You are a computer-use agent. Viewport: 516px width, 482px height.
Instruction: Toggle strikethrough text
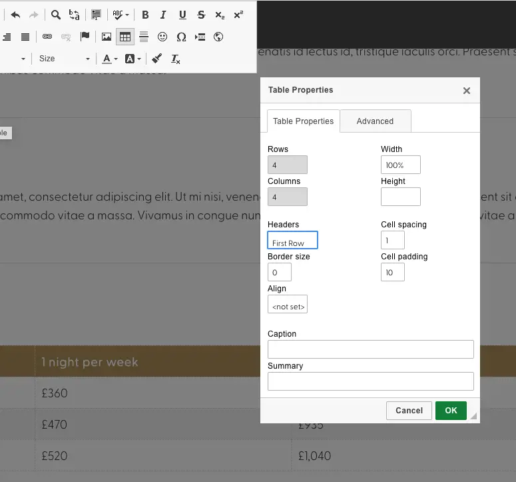201,15
